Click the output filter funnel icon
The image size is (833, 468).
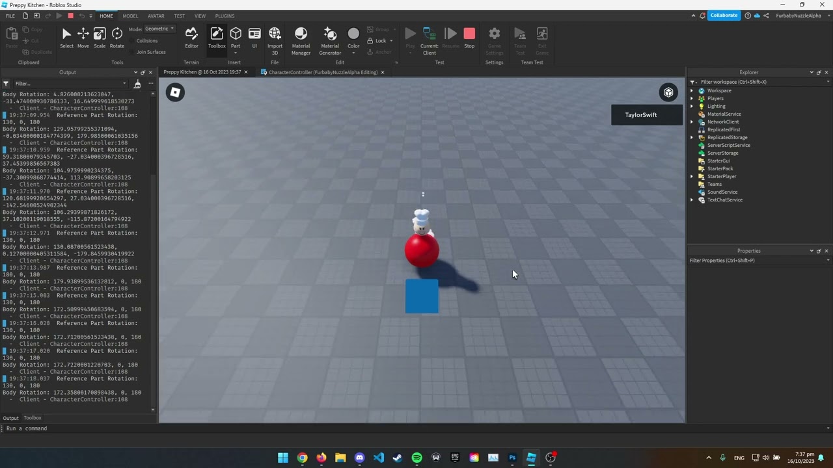6,84
